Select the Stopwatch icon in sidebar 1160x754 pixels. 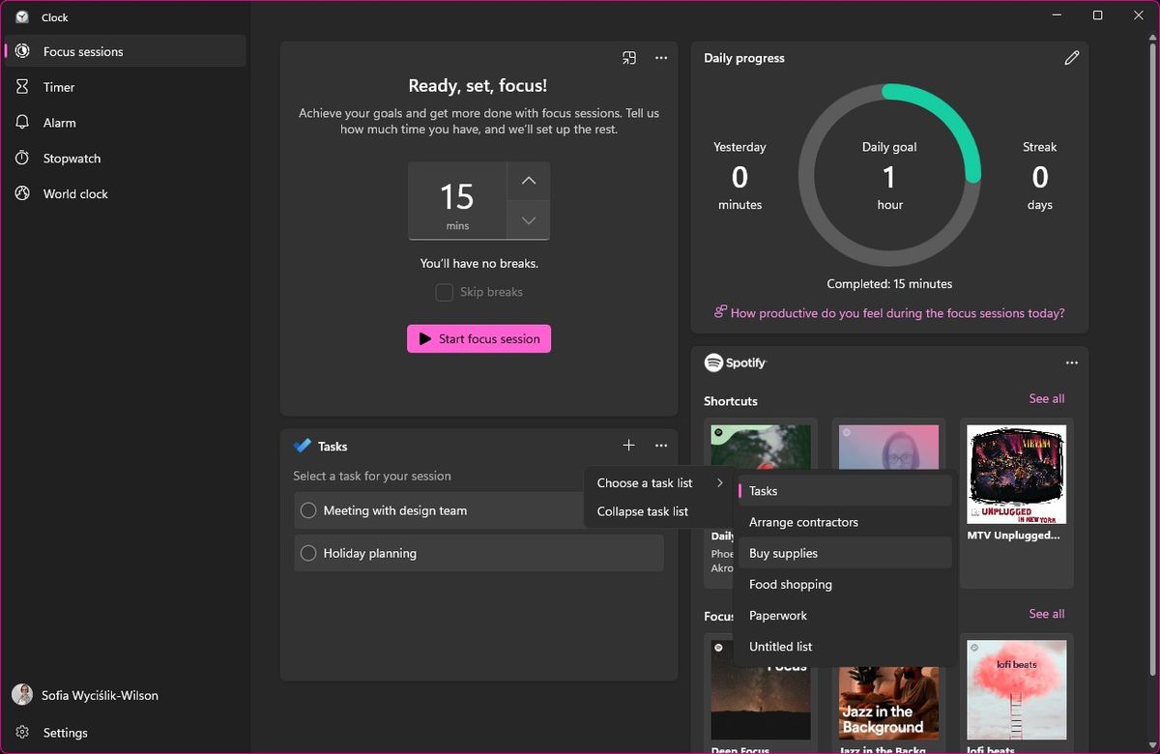(x=22, y=159)
